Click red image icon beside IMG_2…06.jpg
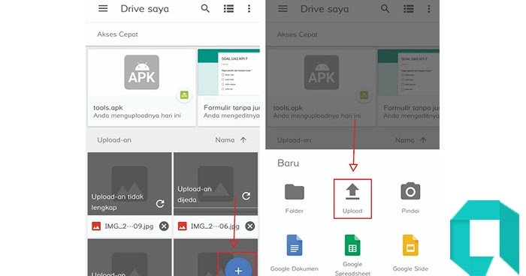Image resolution: width=526 pixels, height=276 pixels. coord(182,226)
